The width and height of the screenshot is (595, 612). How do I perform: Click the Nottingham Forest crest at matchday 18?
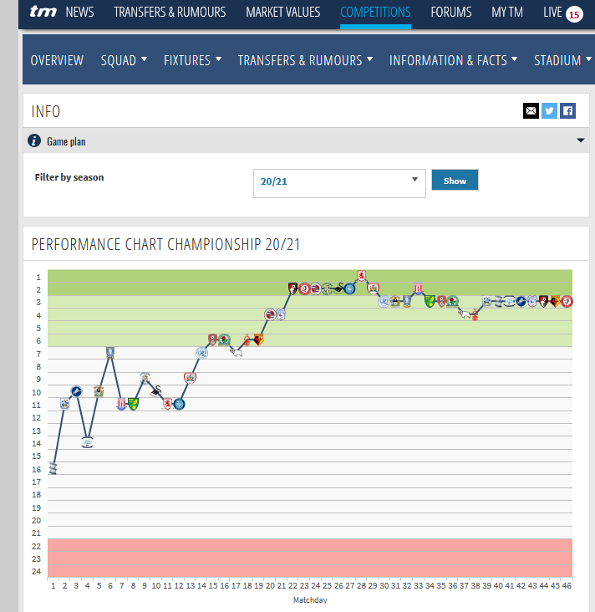[247, 339]
